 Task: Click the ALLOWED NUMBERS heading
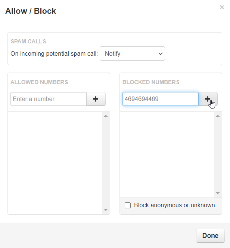pyautogui.click(x=39, y=82)
